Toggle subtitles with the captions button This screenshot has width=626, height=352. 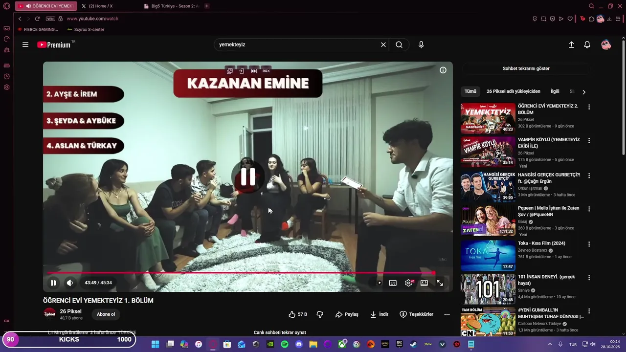point(393,283)
